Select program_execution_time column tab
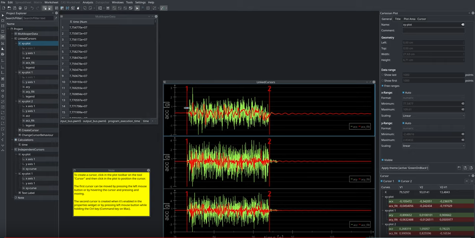The height and width of the screenshot is (238, 475). click(124, 121)
